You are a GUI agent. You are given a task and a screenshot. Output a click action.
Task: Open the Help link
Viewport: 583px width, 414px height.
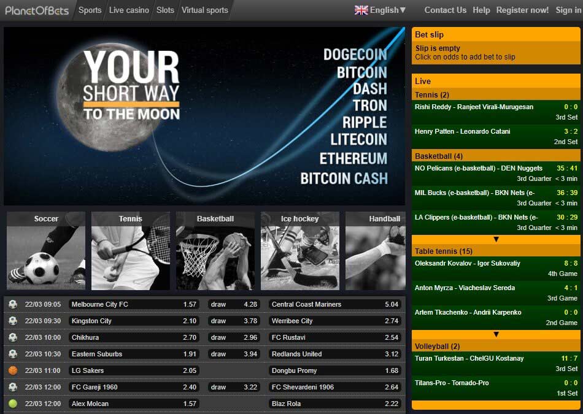point(481,10)
